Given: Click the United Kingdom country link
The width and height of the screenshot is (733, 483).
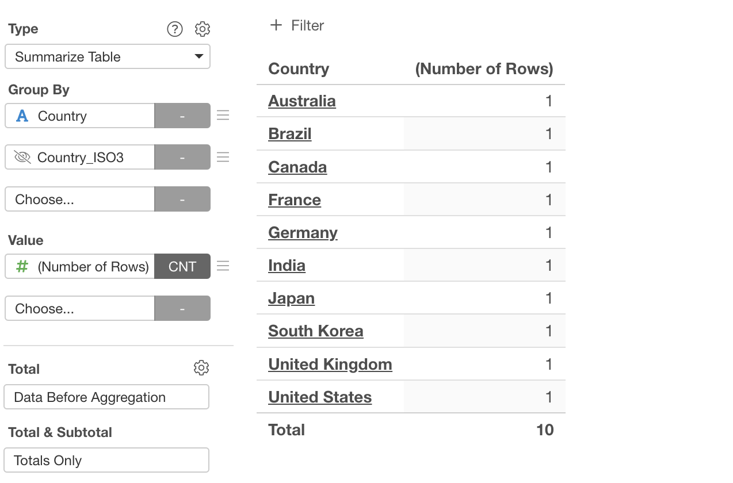Looking at the screenshot, I should (x=330, y=365).
